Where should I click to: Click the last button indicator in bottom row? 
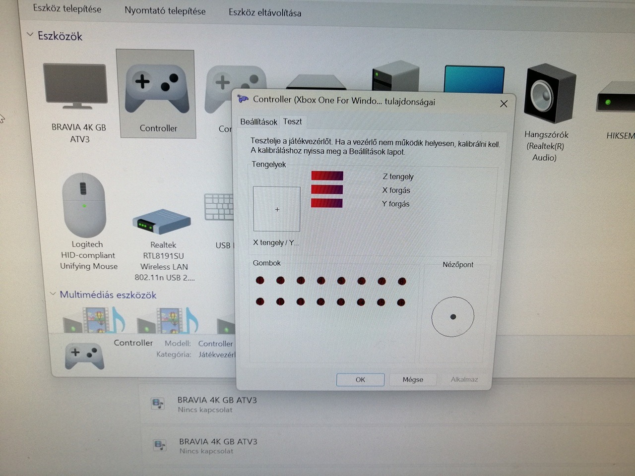(x=401, y=302)
